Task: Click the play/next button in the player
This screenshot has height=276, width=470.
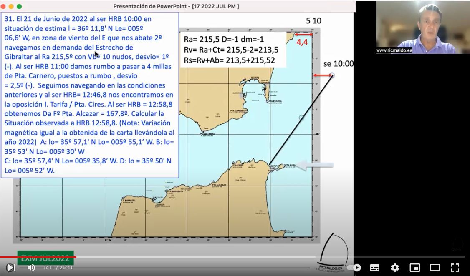Action: click(11, 268)
